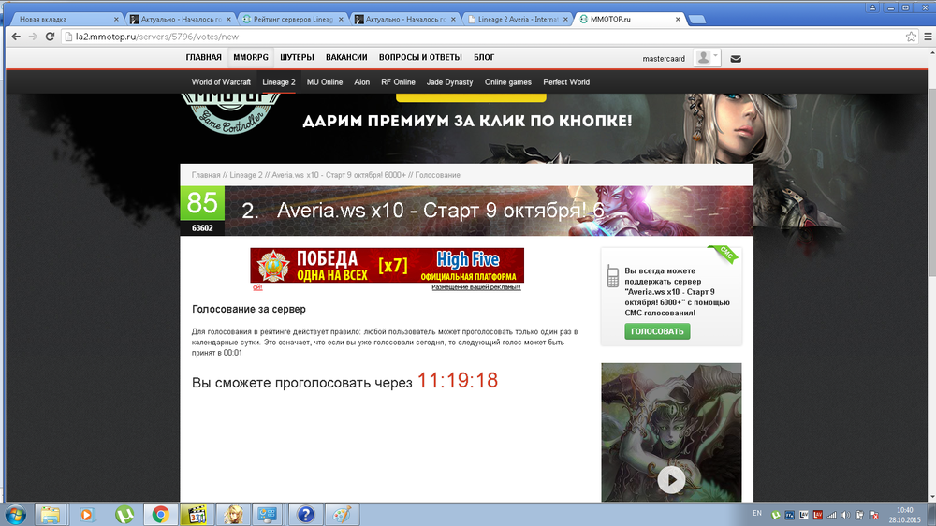This screenshot has height=526, width=936.
Task: Click the browser forward arrow
Action: (33, 37)
